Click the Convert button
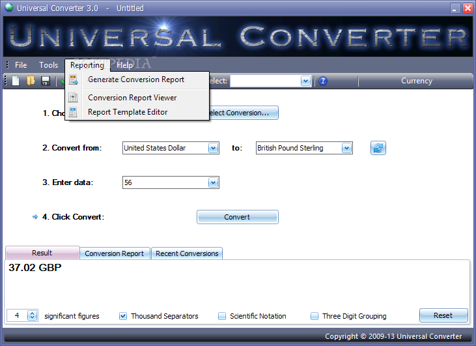Screen dimensions: 476x346 [238, 217]
